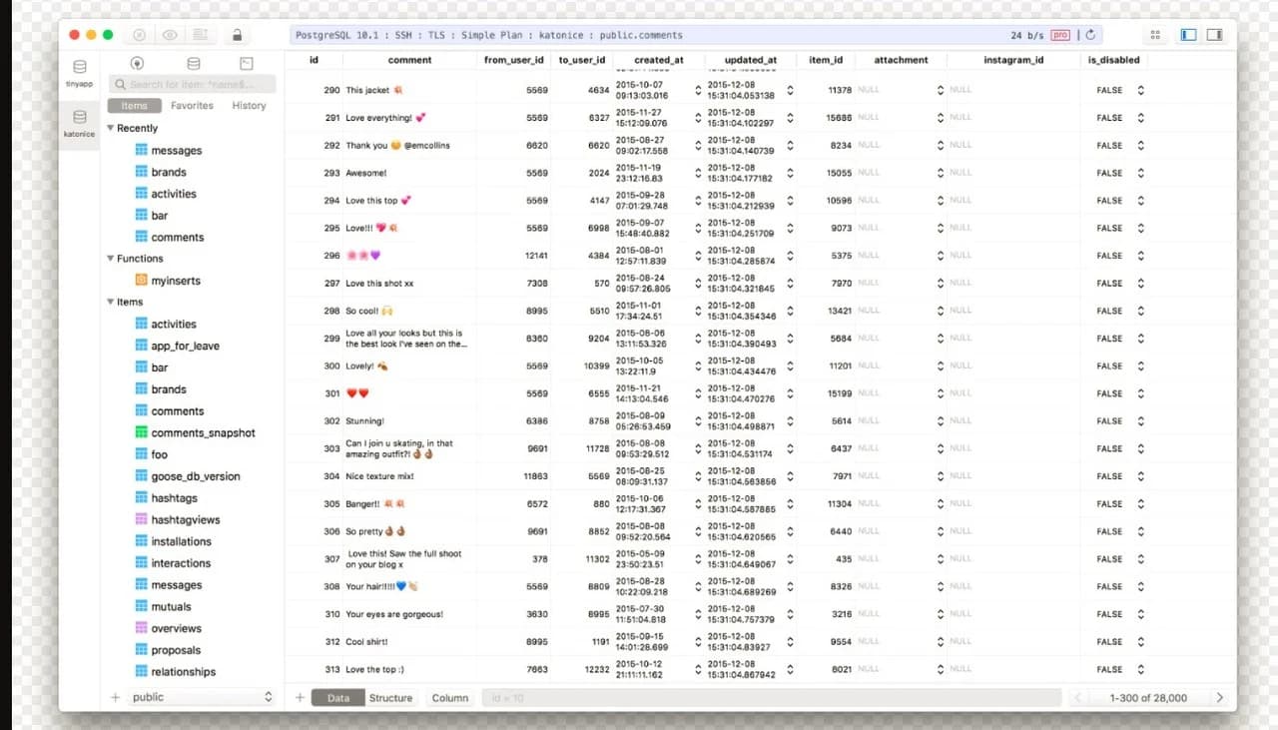This screenshot has width=1278, height=730.
Task: Toggle is_disabled stepper for row 290
Action: (x=1141, y=90)
